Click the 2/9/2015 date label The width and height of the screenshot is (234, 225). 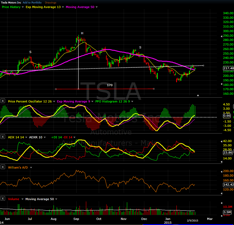193,220
